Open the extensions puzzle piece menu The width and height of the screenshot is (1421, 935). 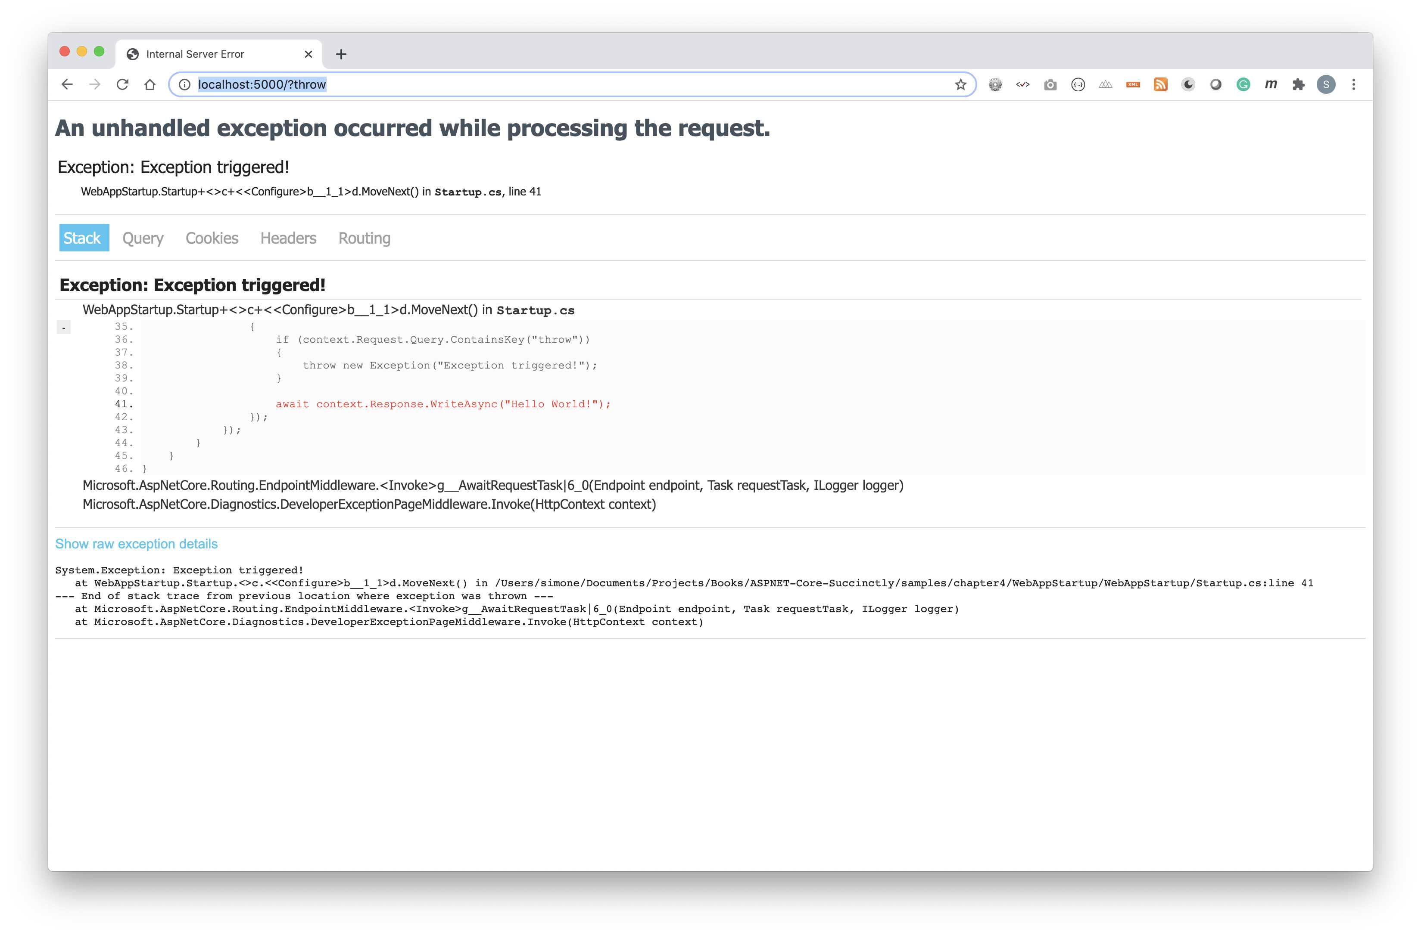point(1298,84)
